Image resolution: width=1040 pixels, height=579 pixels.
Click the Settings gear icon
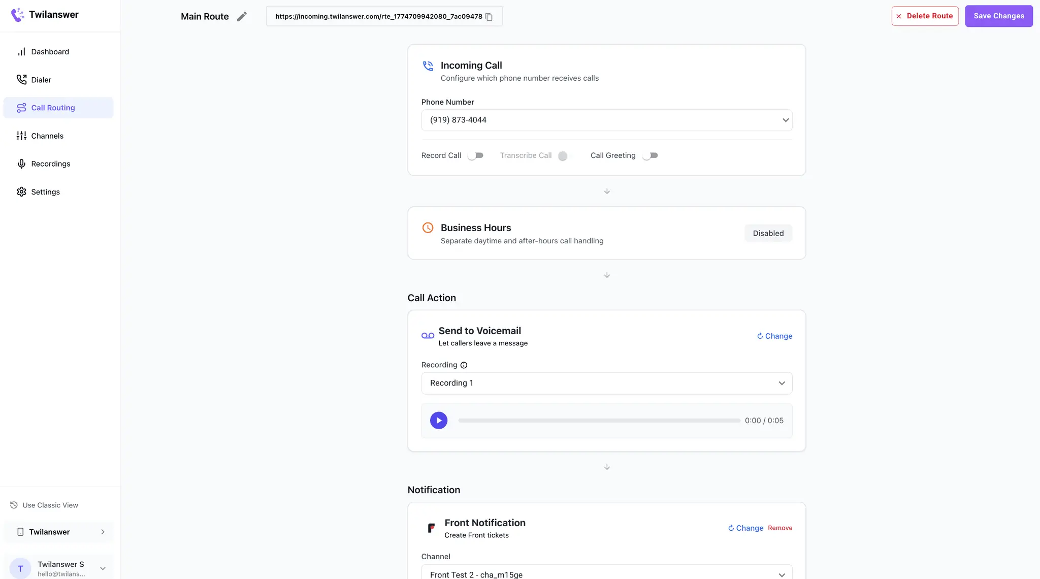(21, 192)
